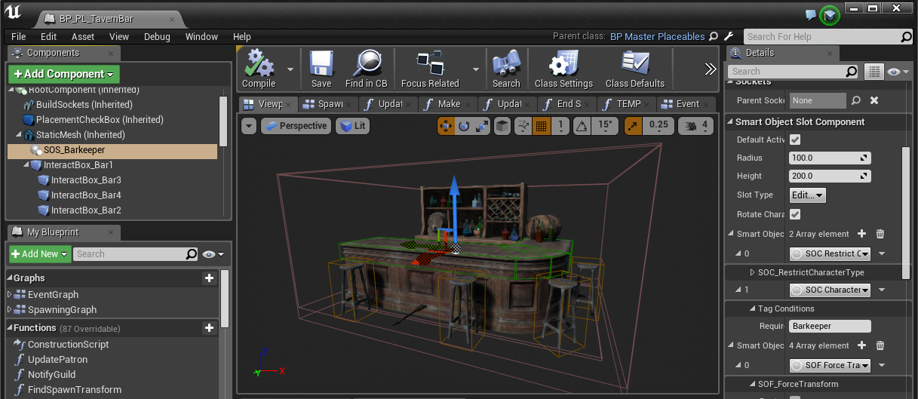This screenshot has width=918, height=399.
Task: Click the Radius value field
Action: tap(822, 158)
